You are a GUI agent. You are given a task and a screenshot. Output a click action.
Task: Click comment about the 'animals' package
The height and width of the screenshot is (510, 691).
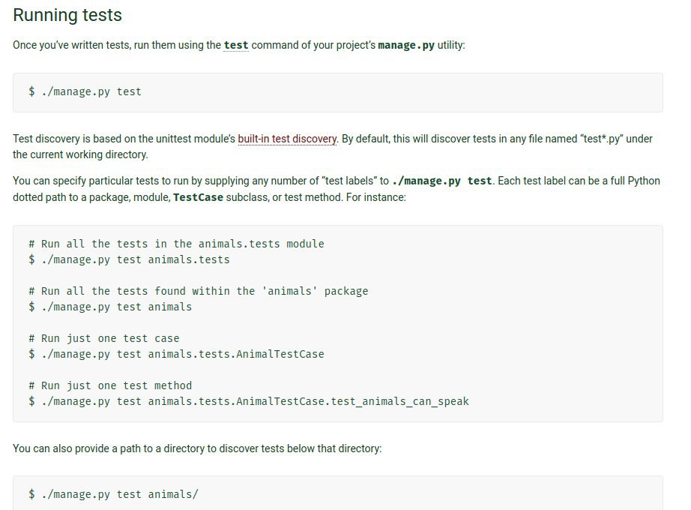click(x=198, y=291)
